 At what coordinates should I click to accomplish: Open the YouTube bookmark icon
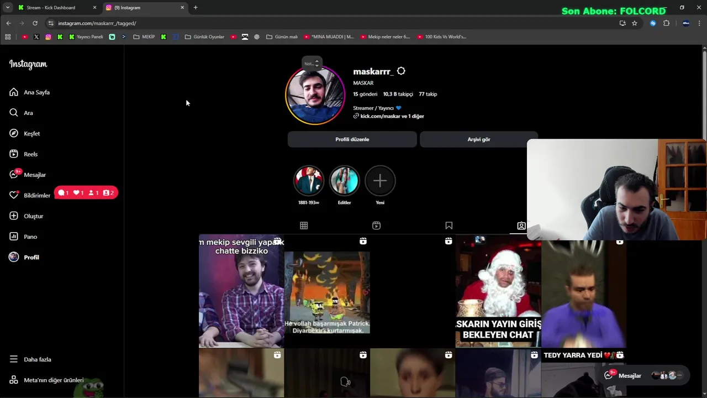click(24, 37)
